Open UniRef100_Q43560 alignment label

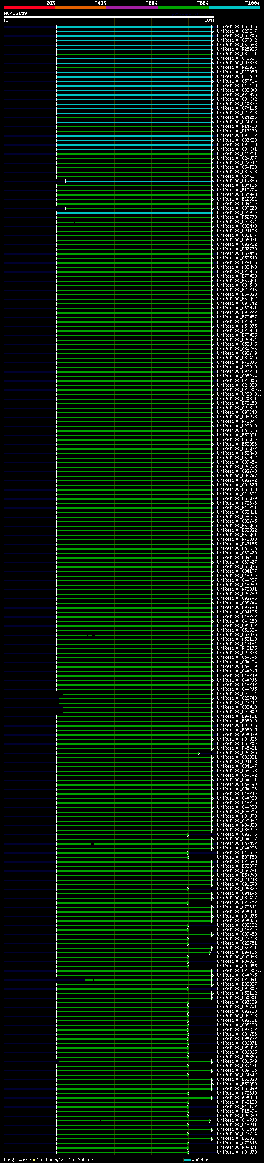click(237, 76)
